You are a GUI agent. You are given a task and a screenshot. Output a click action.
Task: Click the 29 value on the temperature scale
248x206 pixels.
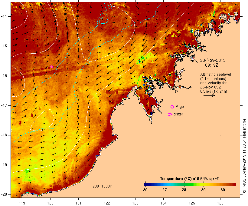204,190
